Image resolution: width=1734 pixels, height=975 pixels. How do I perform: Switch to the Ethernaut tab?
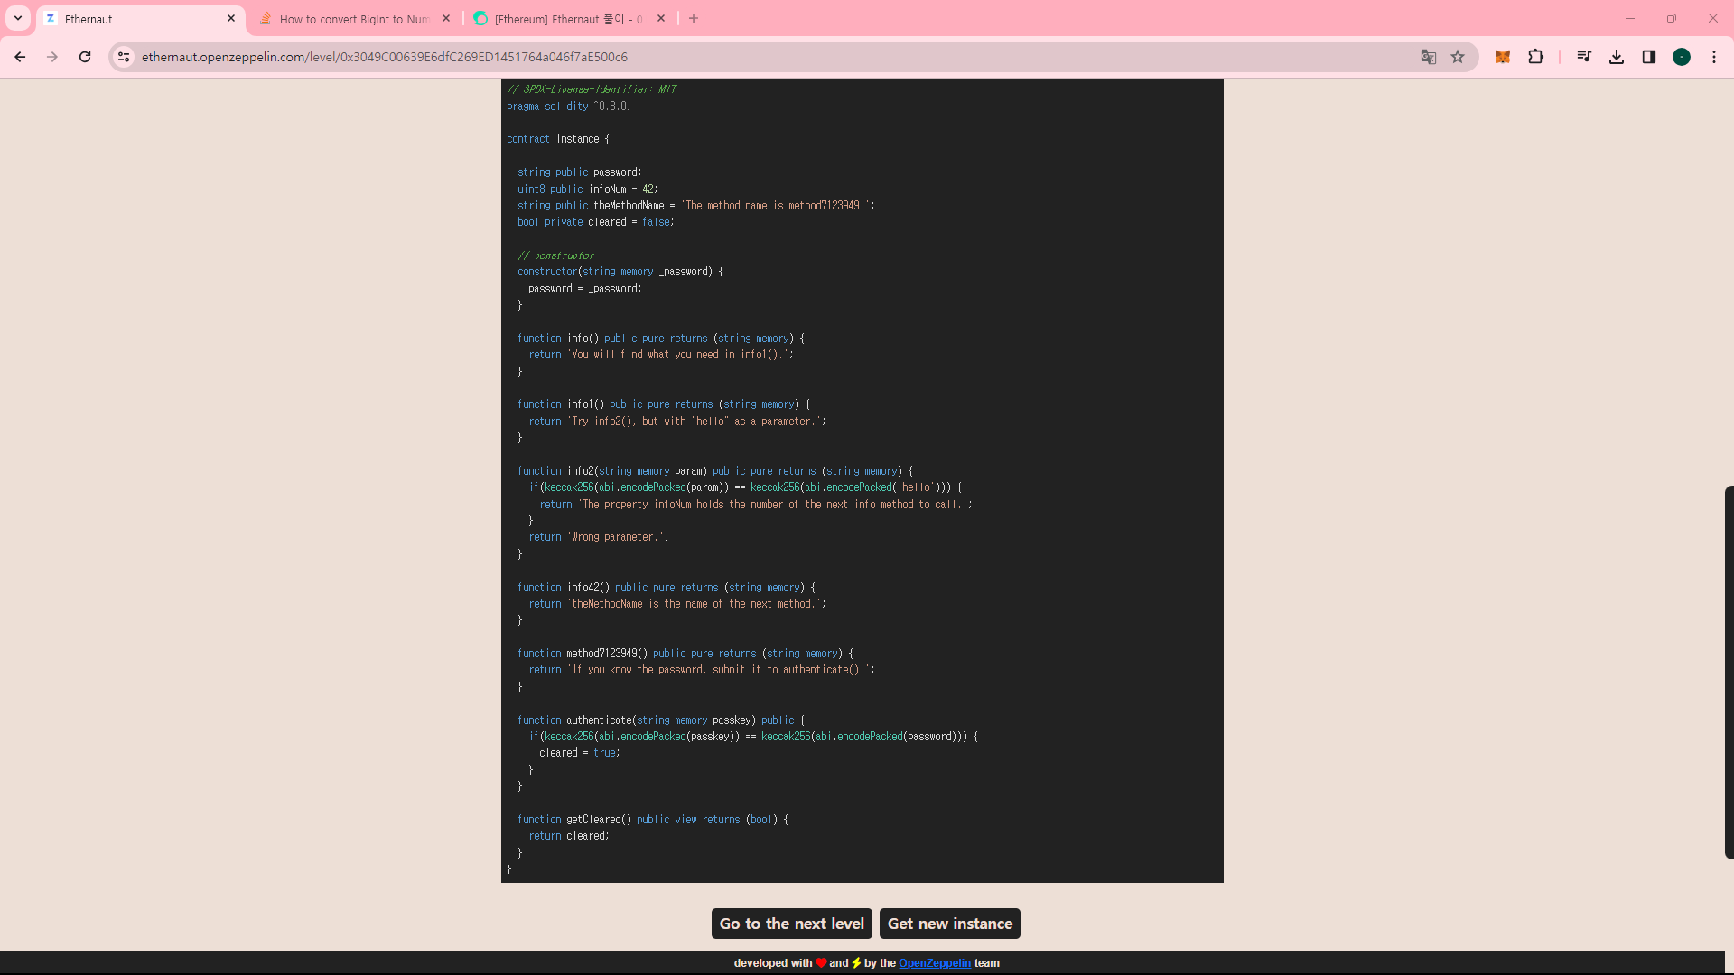point(140,19)
